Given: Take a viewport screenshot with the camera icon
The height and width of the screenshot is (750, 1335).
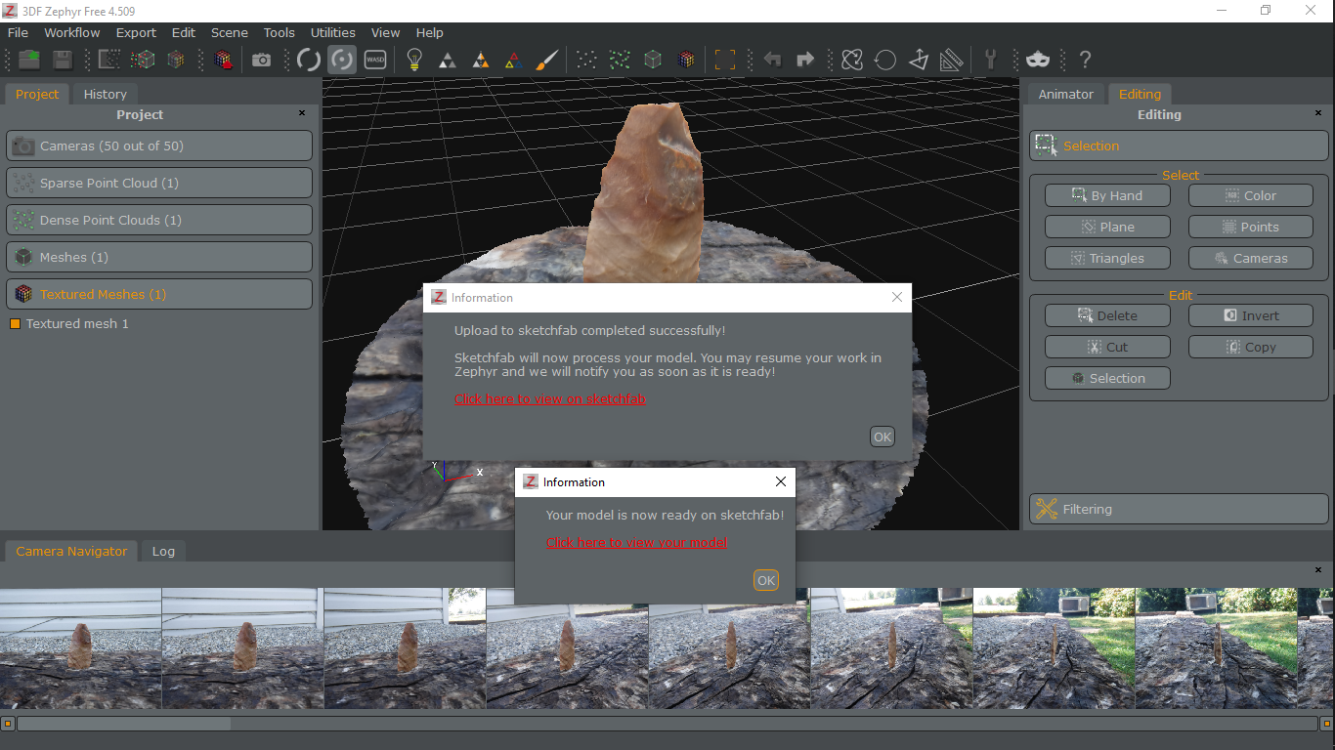Looking at the screenshot, I should tap(261, 60).
